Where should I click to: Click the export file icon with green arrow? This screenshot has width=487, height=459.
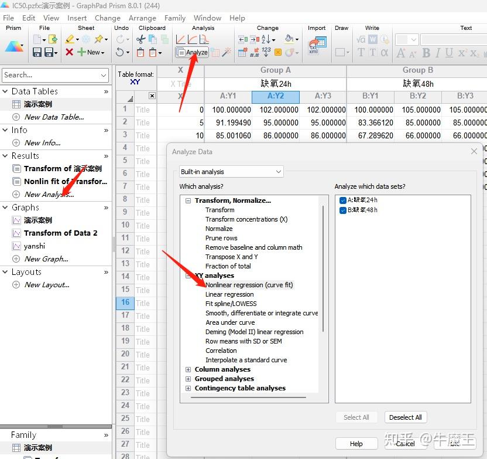[x=53, y=39]
